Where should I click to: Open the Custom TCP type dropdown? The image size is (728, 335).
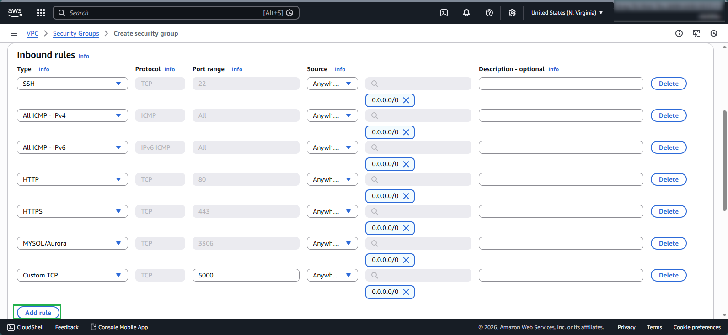coord(72,275)
